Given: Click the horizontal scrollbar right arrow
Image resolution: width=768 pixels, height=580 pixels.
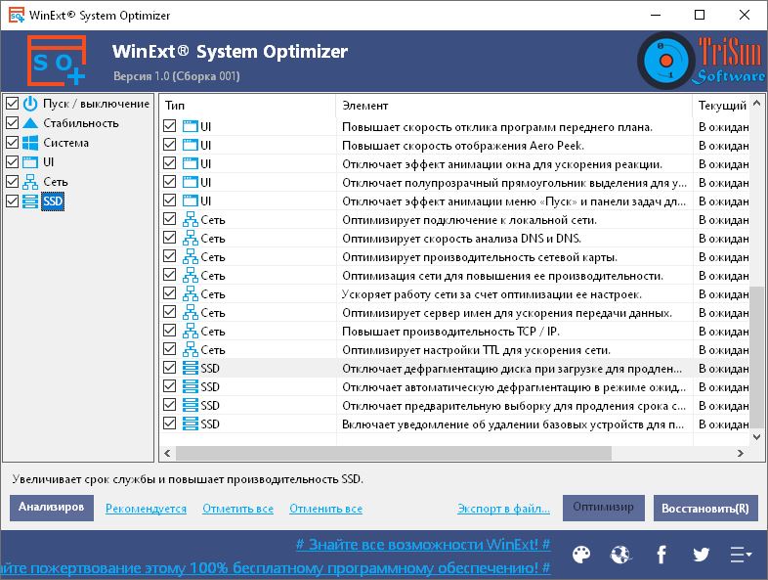Looking at the screenshot, I should tap(741, 454).
